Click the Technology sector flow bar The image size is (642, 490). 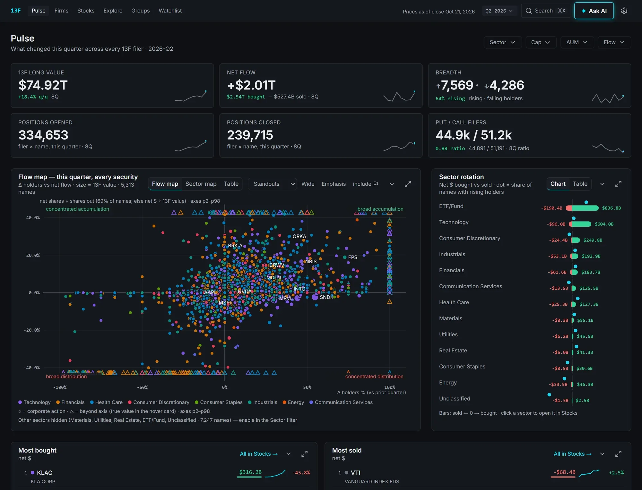[580, 224]
